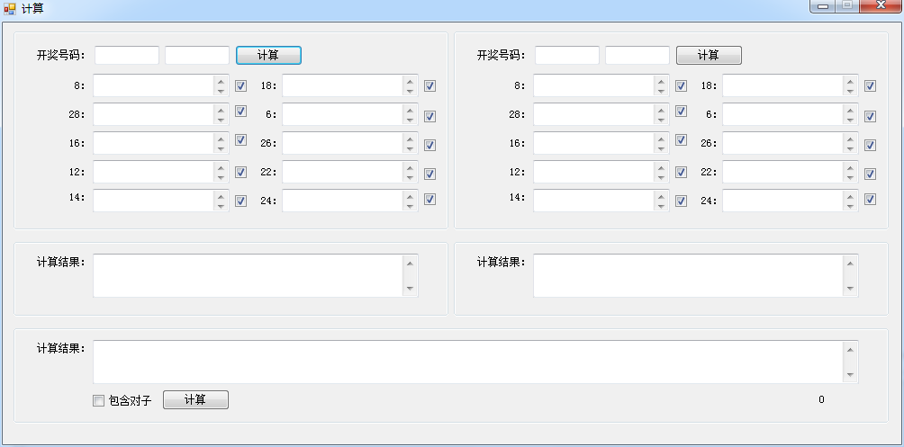
Task: Click the 计算 button in the right panel
Action: 709,55
